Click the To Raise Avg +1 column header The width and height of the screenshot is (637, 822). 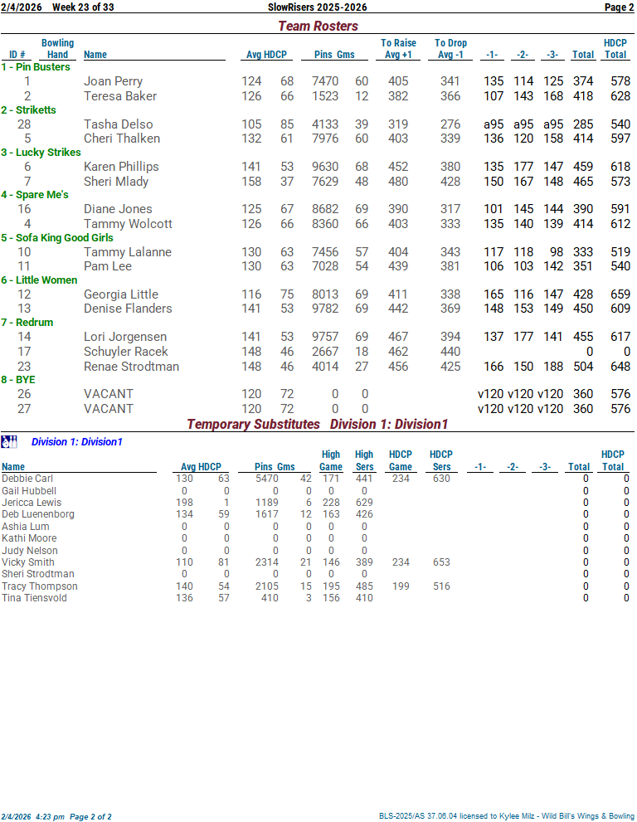[398, 49]
